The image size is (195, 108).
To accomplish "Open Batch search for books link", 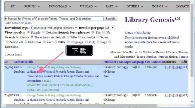I will 18,23.
